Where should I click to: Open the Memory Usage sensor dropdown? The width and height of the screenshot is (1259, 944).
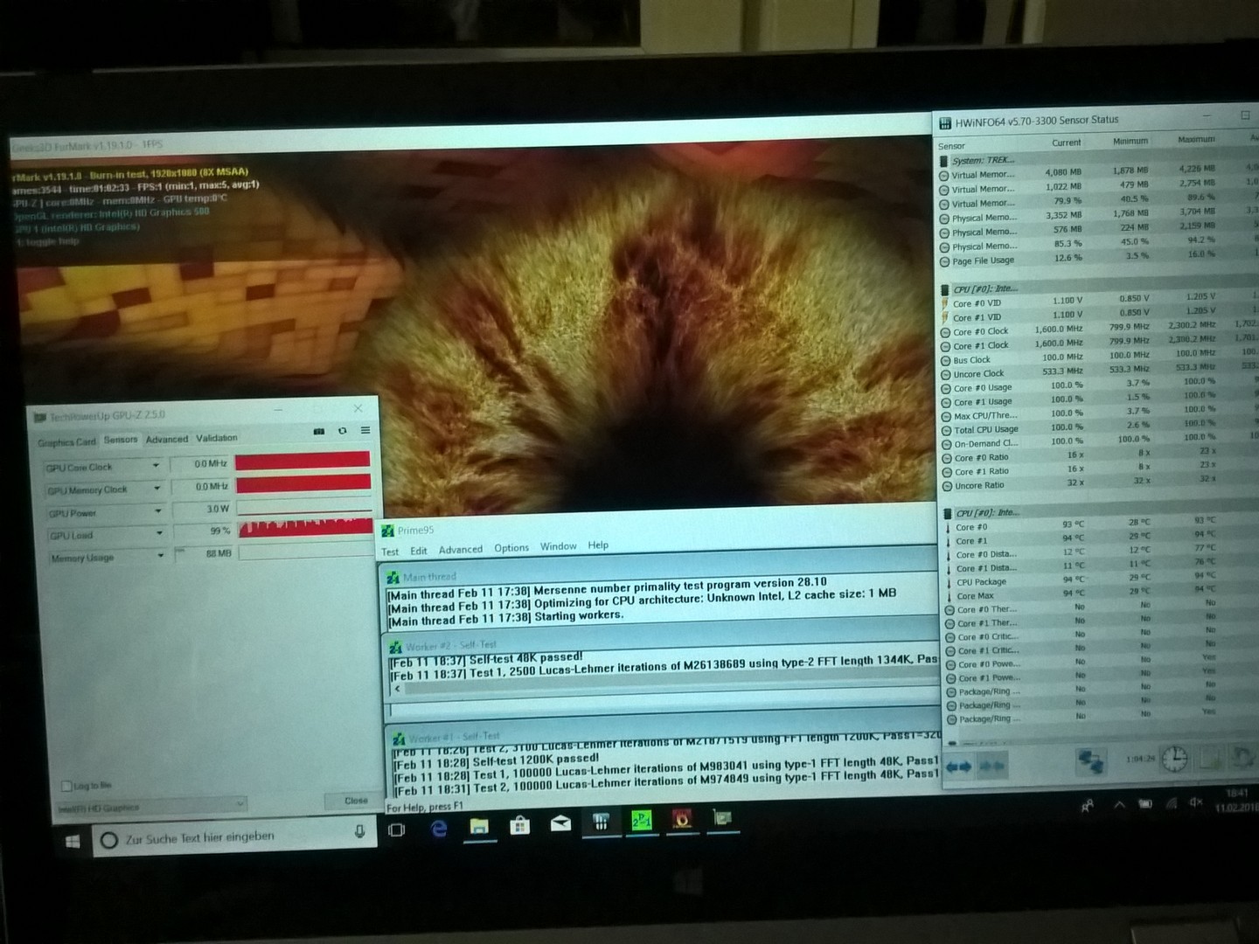tap(161, 556)
